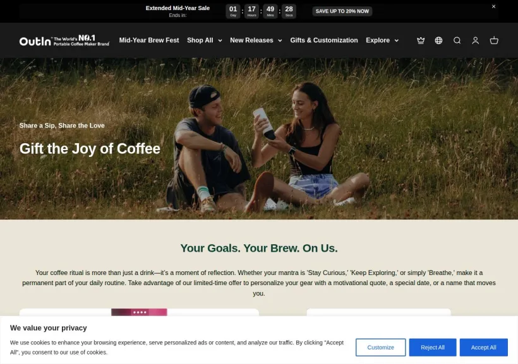Open the shopping cart basket
The height and width of the screenshot is (364, 518).
(x=494, y=40)
